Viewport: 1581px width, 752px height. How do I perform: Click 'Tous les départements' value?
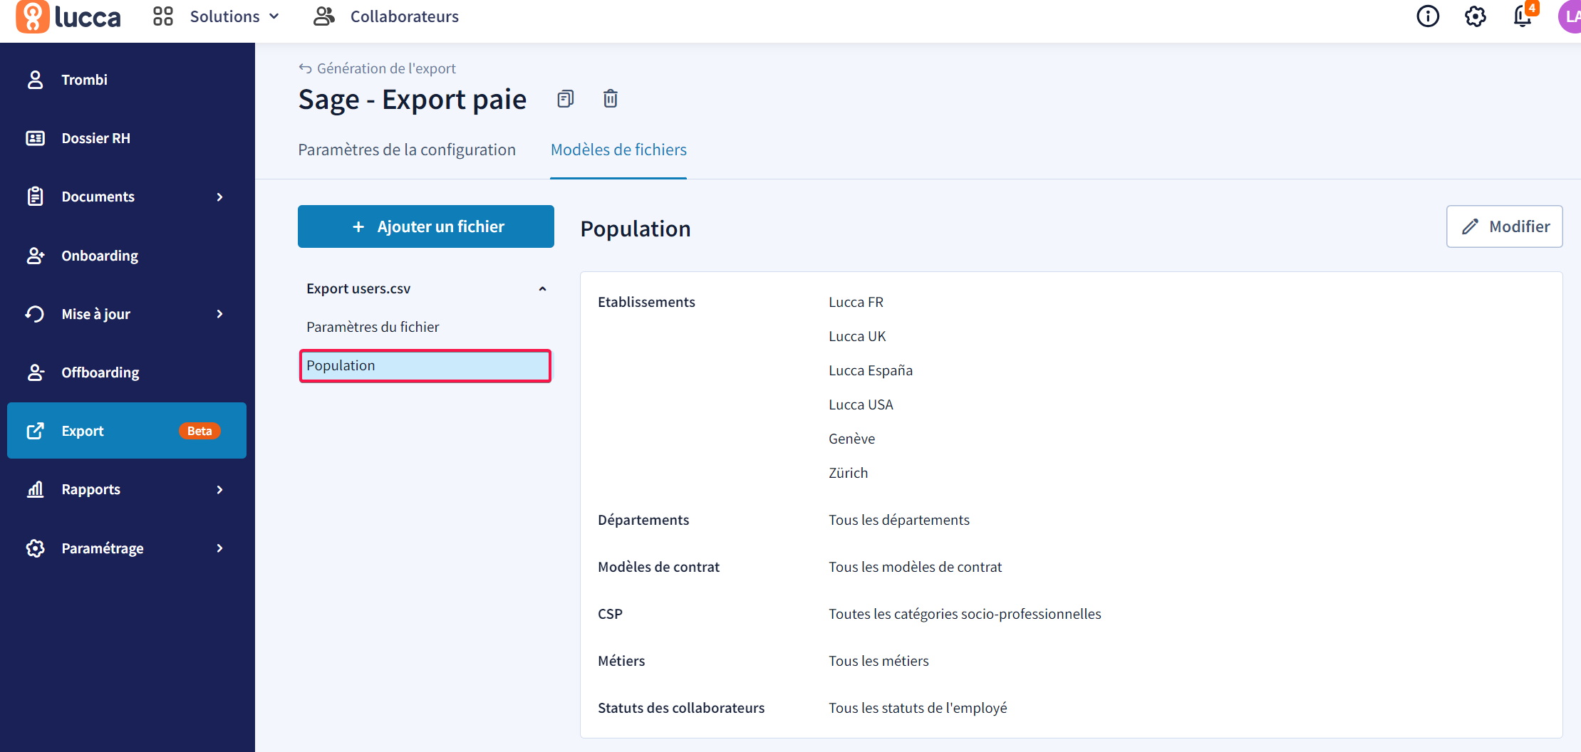898,520
